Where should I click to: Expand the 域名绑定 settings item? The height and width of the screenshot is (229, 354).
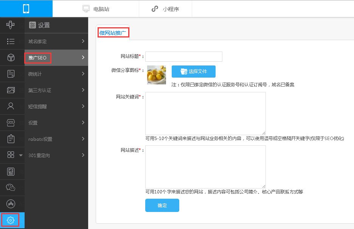coord(56,41)
